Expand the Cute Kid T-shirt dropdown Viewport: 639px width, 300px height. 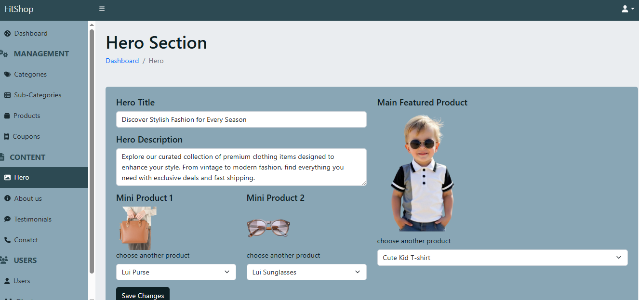502,258
